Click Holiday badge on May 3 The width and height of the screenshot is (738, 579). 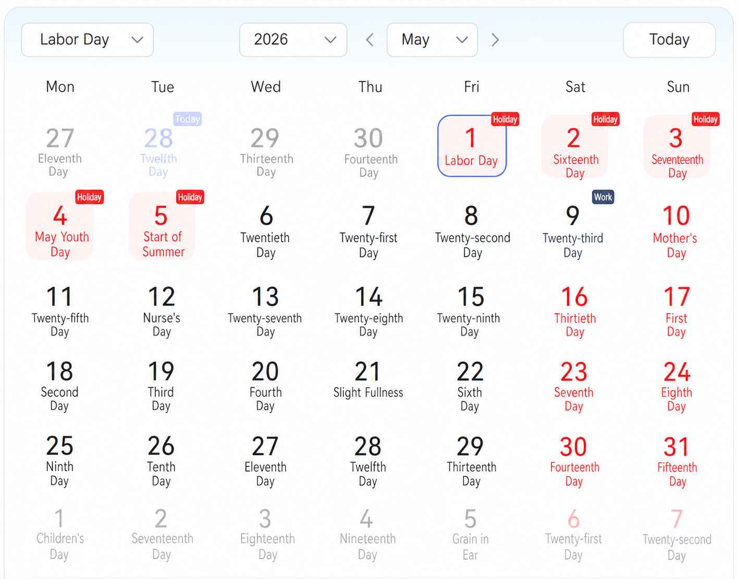point(705,119)
